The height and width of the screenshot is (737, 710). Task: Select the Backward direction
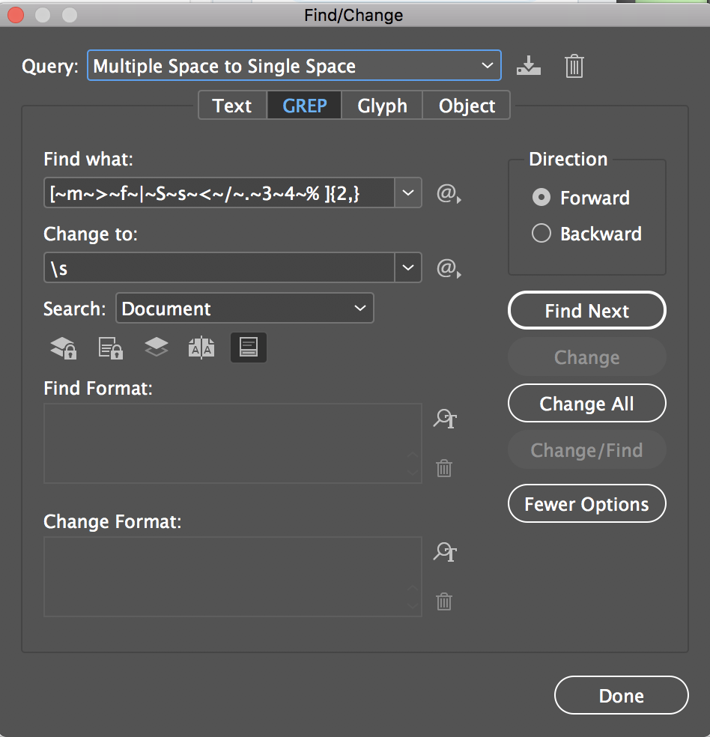[541, 233]
